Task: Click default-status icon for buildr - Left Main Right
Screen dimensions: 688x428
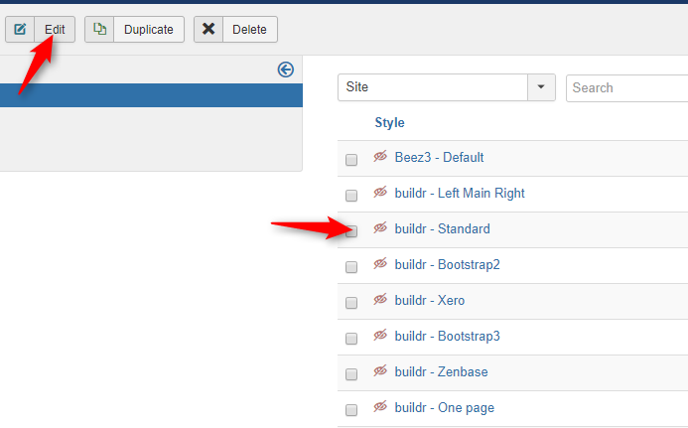Action: [380, 192]
